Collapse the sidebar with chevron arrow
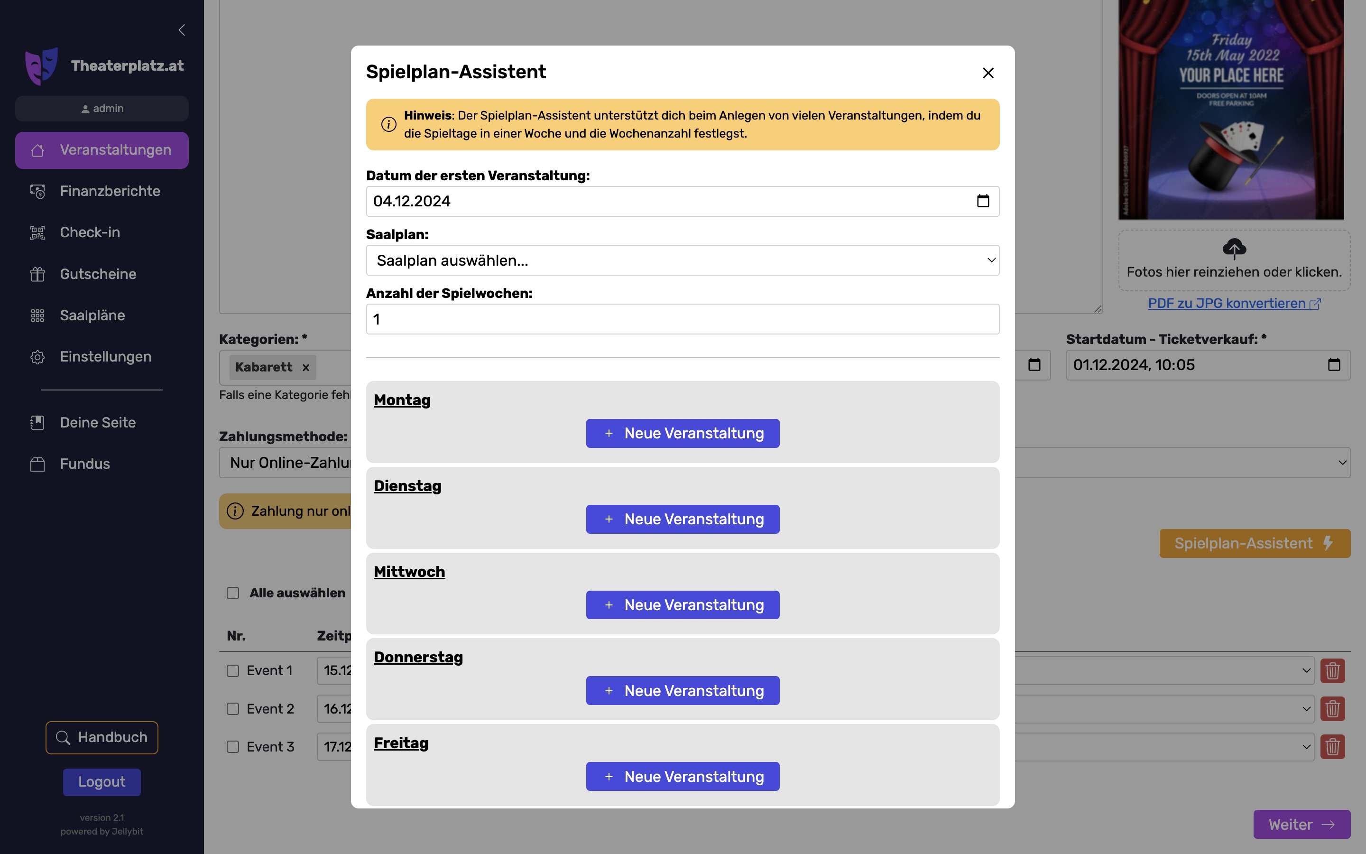 click(182, 30)
